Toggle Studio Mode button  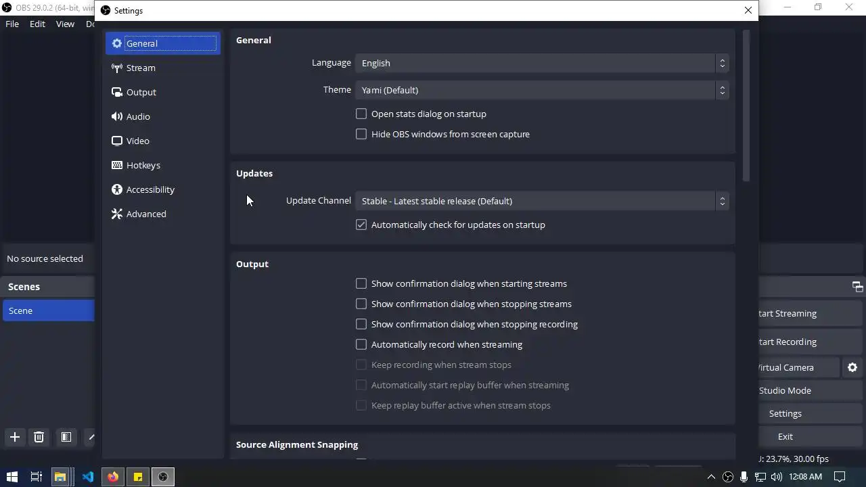click(785, 390)
